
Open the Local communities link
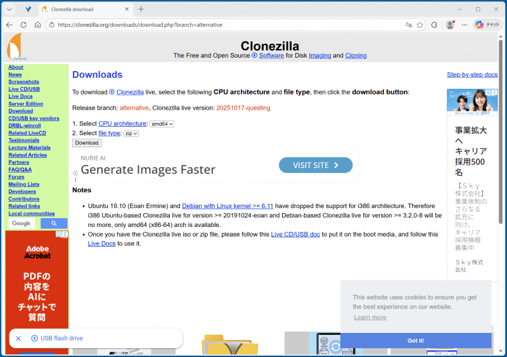point(31,214)
